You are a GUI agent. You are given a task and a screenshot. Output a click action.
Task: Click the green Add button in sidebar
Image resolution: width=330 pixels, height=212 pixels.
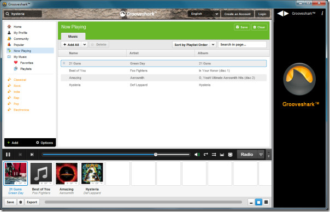click(13, 143)
